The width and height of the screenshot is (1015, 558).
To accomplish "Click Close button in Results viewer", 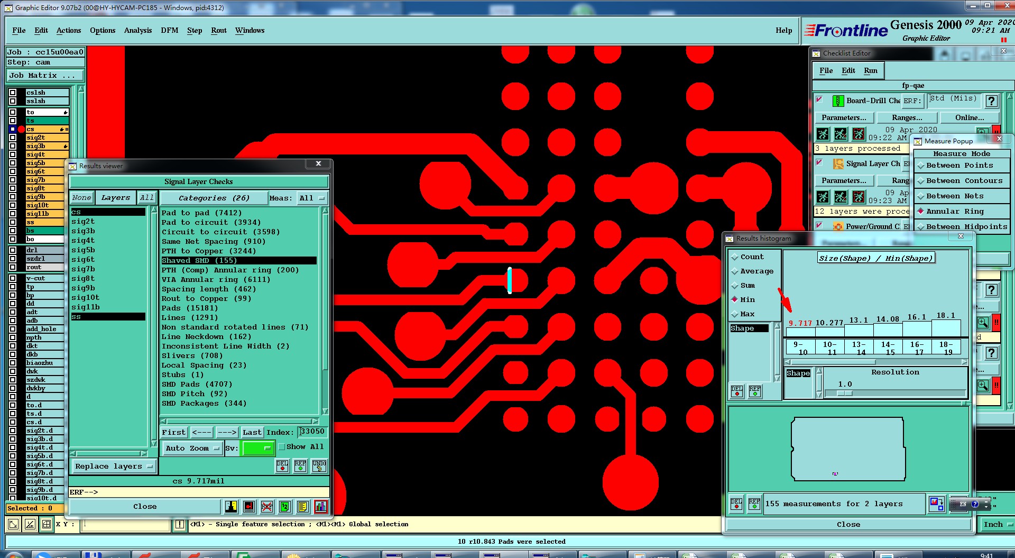I will pyautogui.click(x=145, y=507).
